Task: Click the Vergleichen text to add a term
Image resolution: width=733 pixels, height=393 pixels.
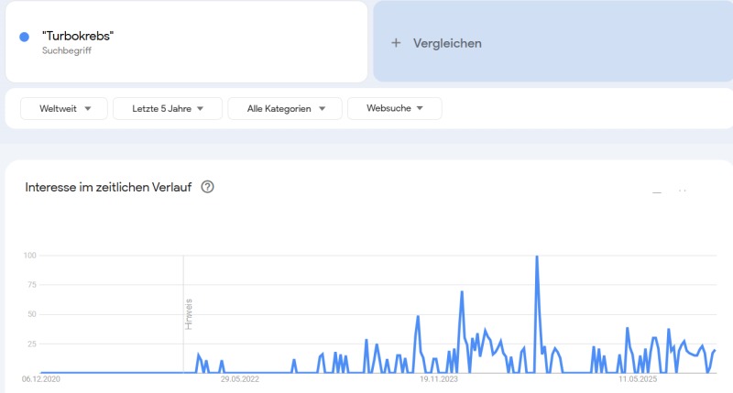Action: pyautogui.click(x=447, y=43)
